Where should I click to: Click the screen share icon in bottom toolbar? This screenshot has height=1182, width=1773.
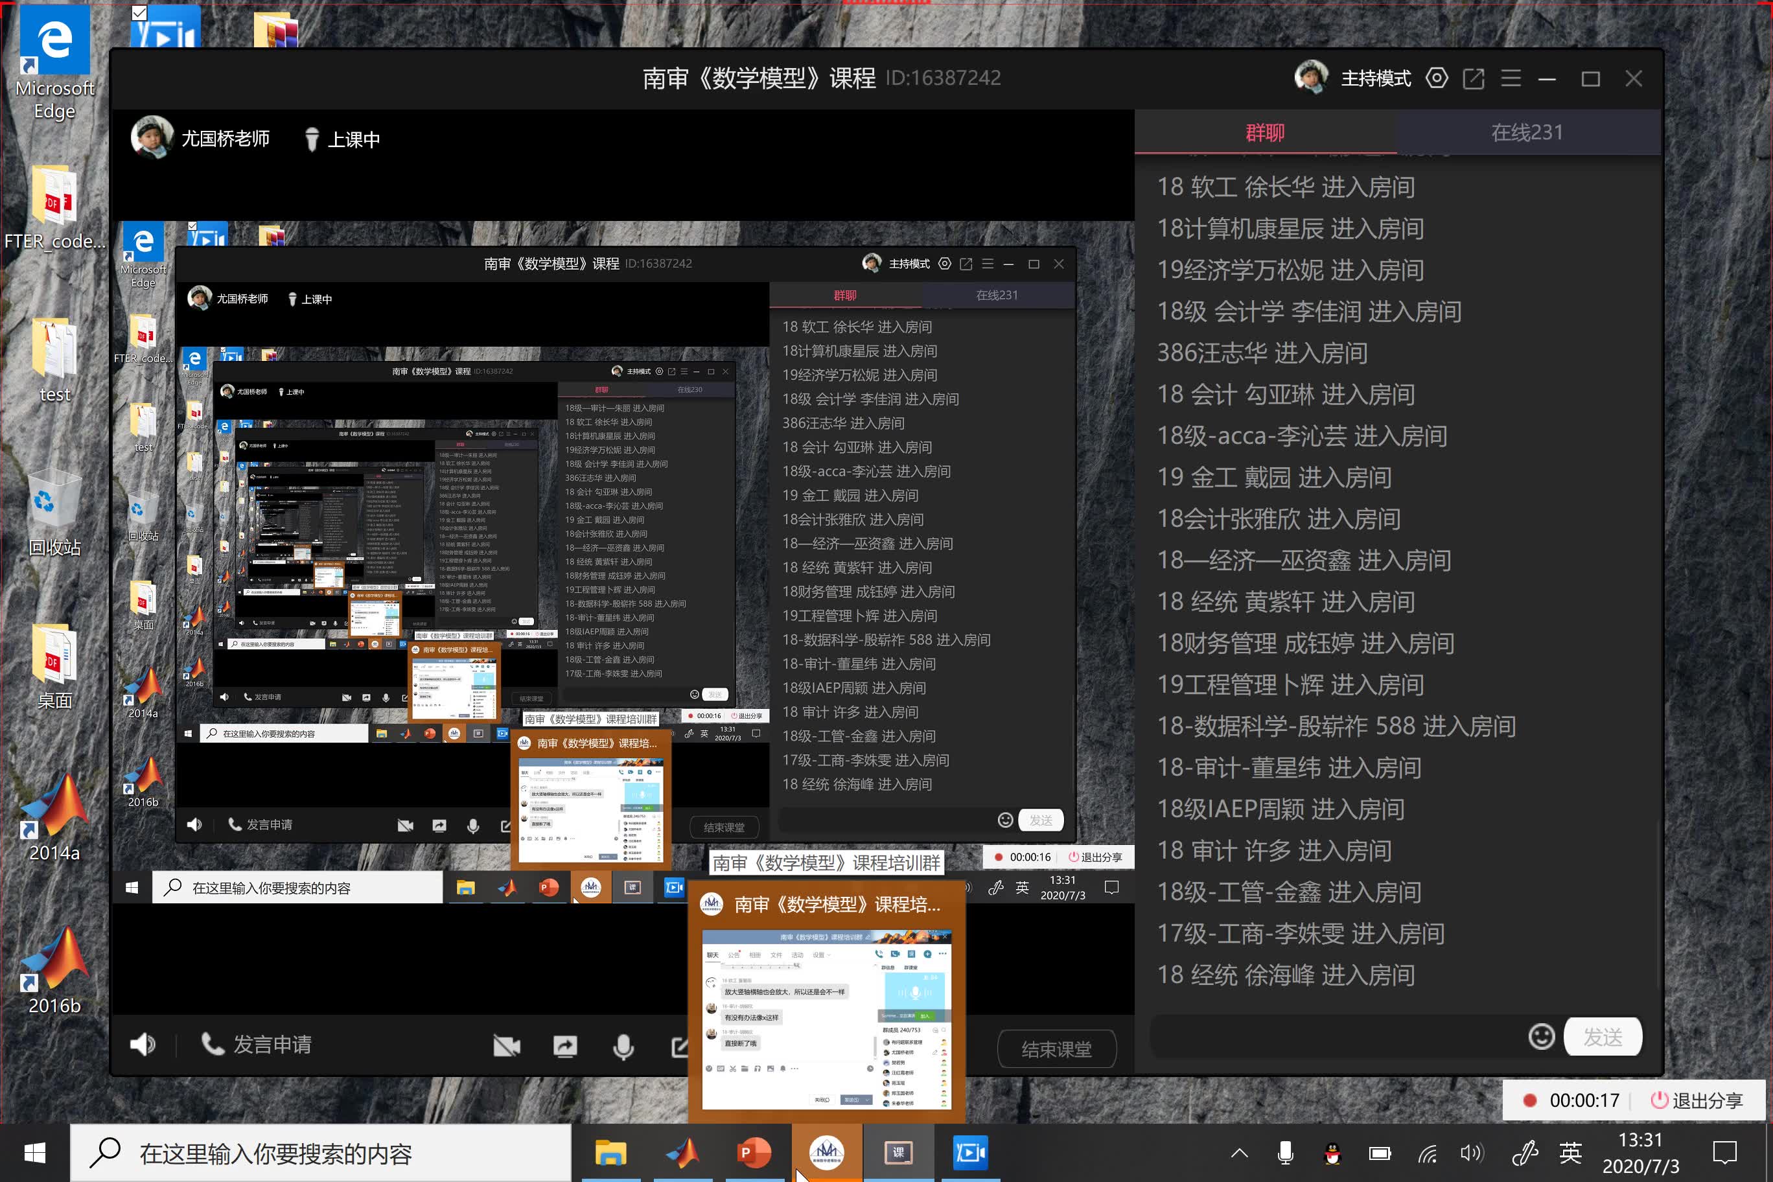coord(564,1045)
